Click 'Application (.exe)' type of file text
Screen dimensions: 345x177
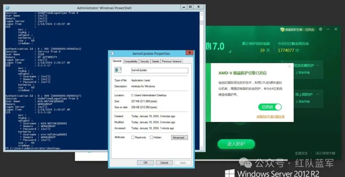[141, 80]
